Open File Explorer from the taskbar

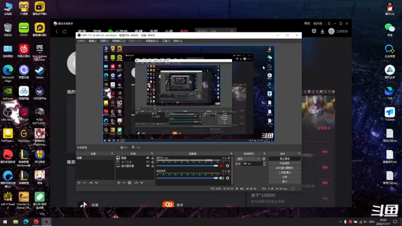[16, 221]
